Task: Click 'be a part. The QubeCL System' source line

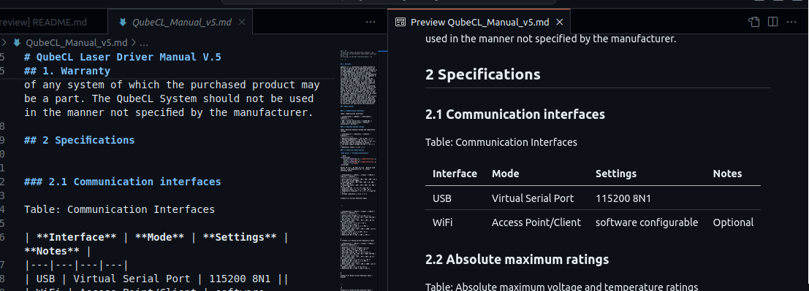Action: tap(170, 98)
